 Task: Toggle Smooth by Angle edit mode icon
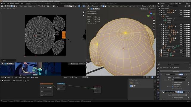[178, 92]
